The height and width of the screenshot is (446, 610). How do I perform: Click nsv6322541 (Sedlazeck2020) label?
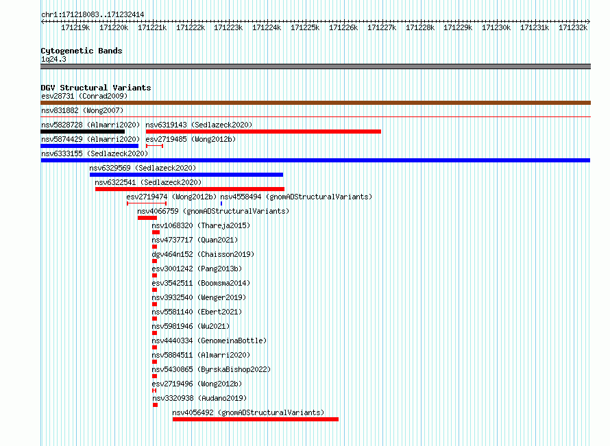coord(148,182)
